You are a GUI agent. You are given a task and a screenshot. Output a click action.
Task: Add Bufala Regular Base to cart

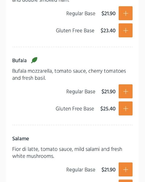point(126,91)
